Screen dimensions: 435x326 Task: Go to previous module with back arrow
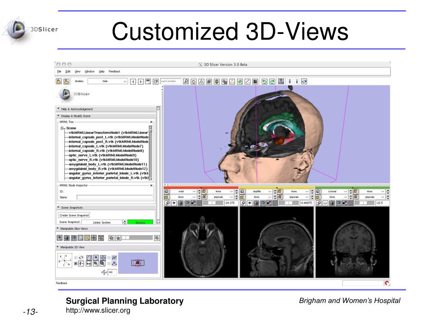click(x=133, y=81)
